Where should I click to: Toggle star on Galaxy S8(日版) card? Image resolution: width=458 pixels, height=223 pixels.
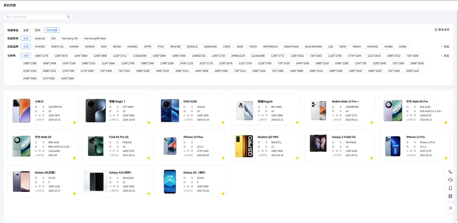(75, 193)
